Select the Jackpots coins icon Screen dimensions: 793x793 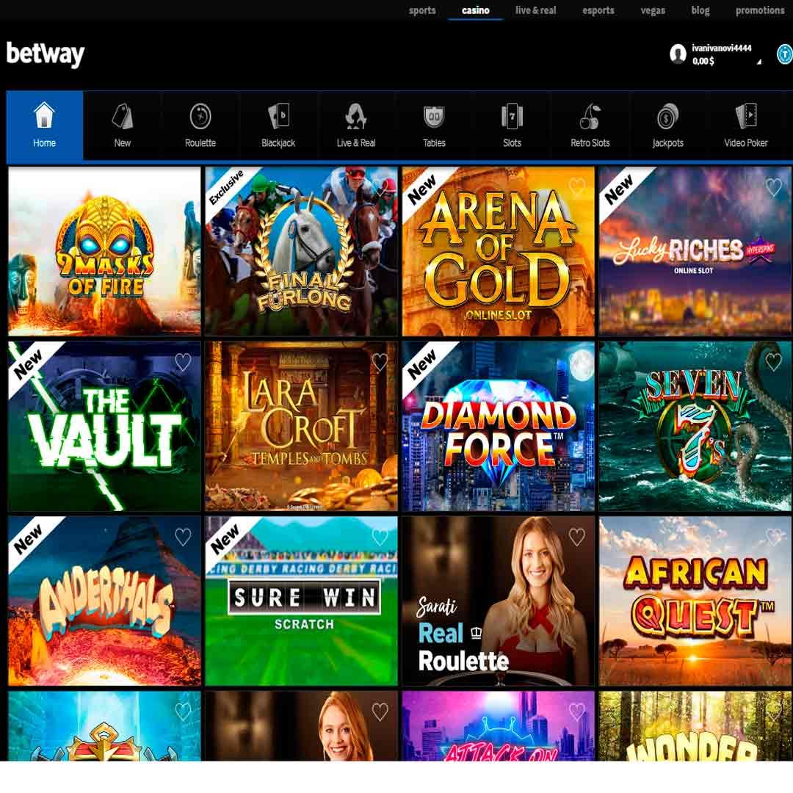[667, 116]
